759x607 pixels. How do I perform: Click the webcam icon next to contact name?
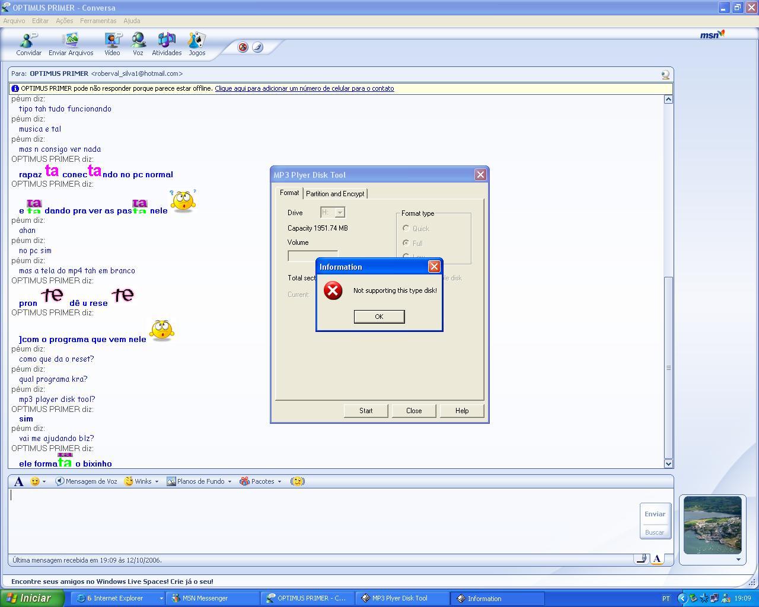pos(665,75)
